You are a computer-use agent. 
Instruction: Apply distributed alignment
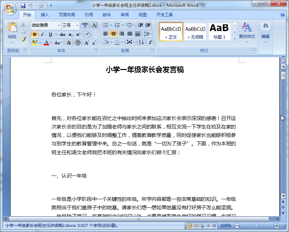tap(138, 34)
